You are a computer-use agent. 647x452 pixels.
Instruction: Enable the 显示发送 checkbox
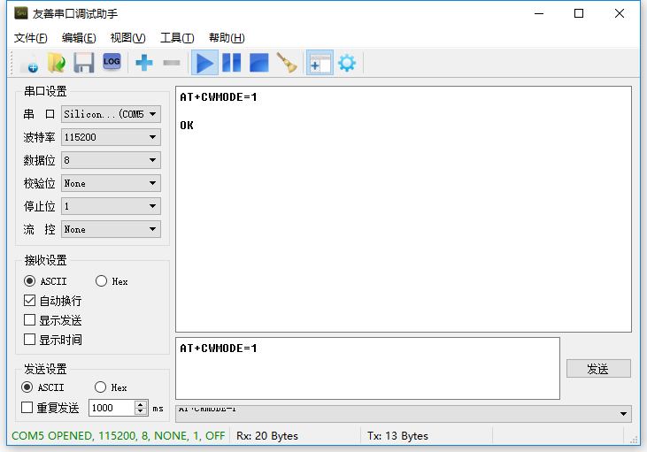(29, 320)
